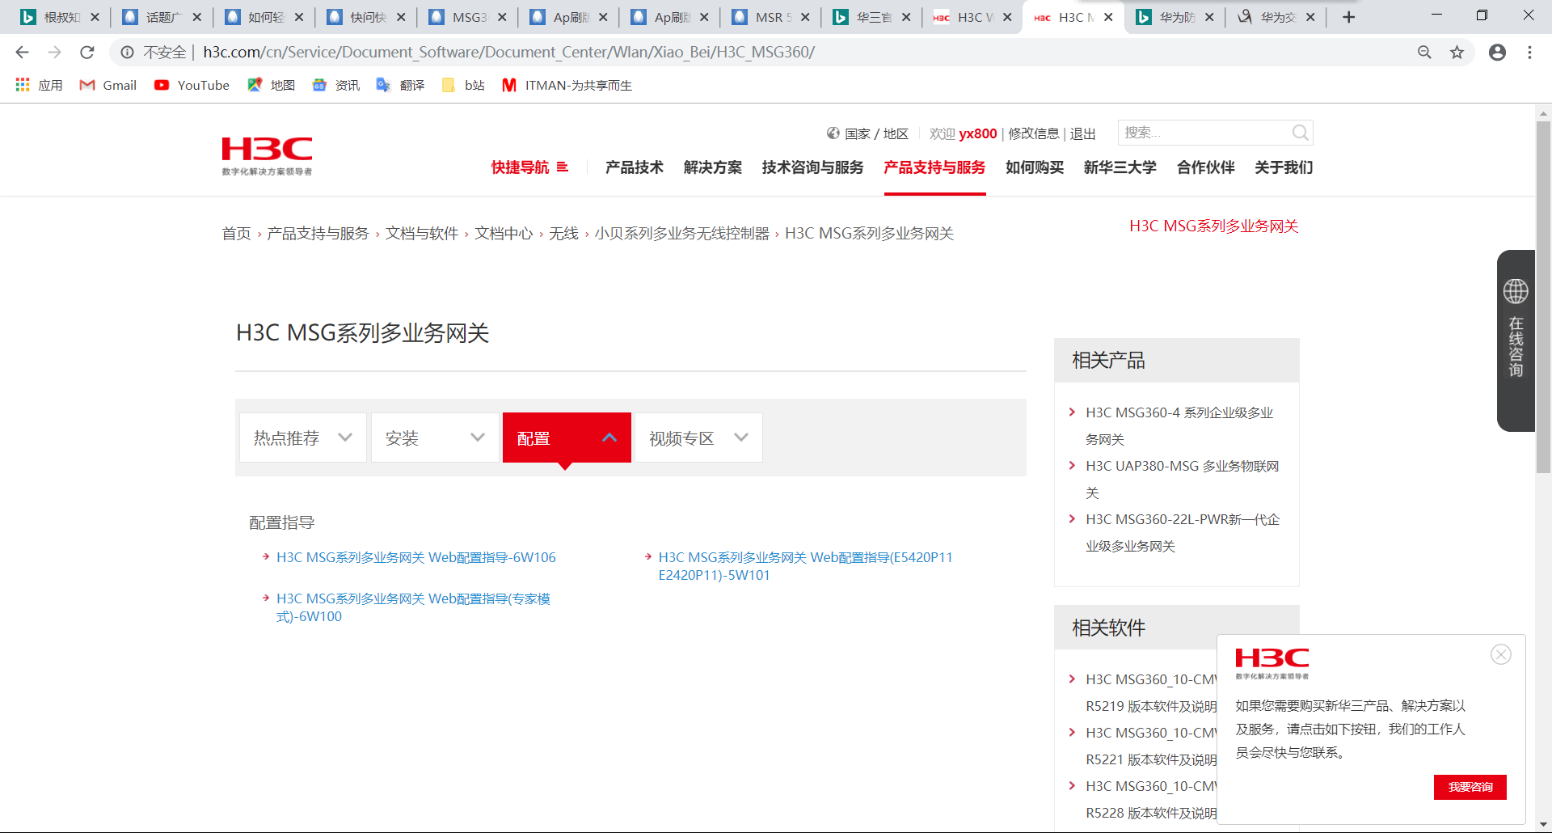Open the 技术咨询与服务 menu

812,167
